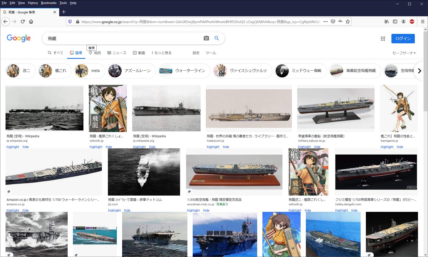Viewport: 428px width, 257px height.
Task: Search by image using camera icon
Action: [206, 38]
